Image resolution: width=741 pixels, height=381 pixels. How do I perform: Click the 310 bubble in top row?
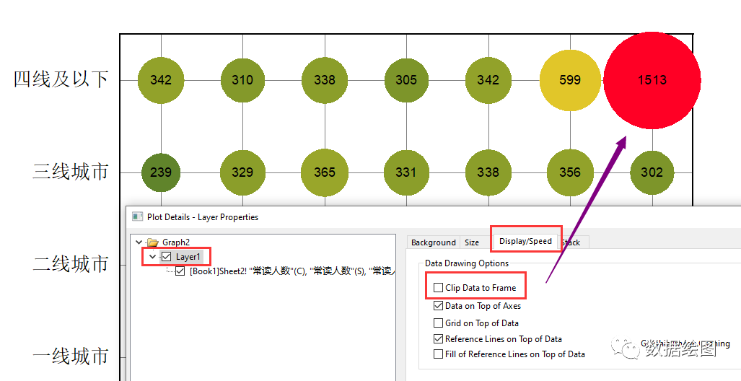pos(242,80)
